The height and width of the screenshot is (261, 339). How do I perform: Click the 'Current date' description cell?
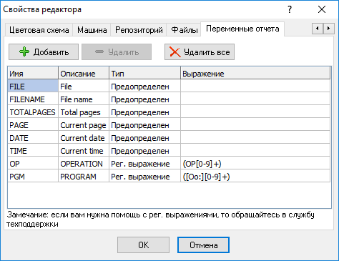pyautogui.click(x=84, y=137)
